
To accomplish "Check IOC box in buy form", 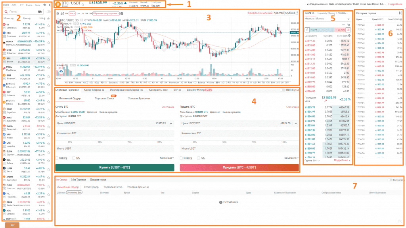I will [x=74, y=158].
